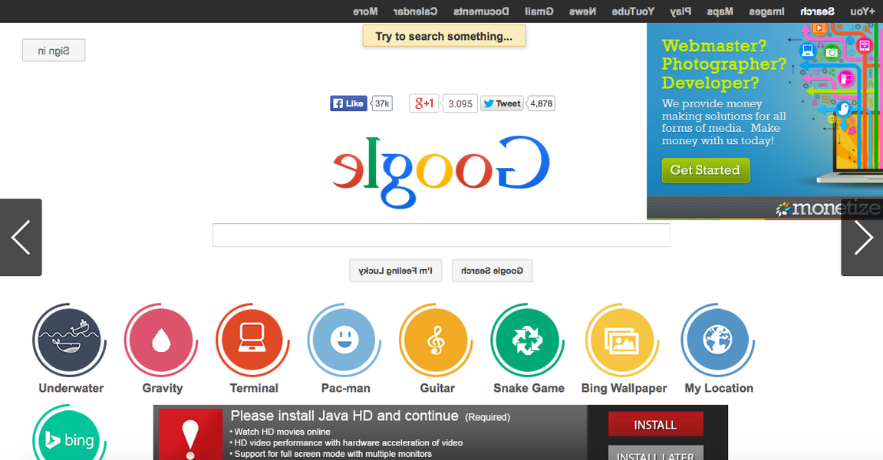Play the Snake Game icon
The width and height of the screenshot is (883, 460).
click(x=528, y=342)
